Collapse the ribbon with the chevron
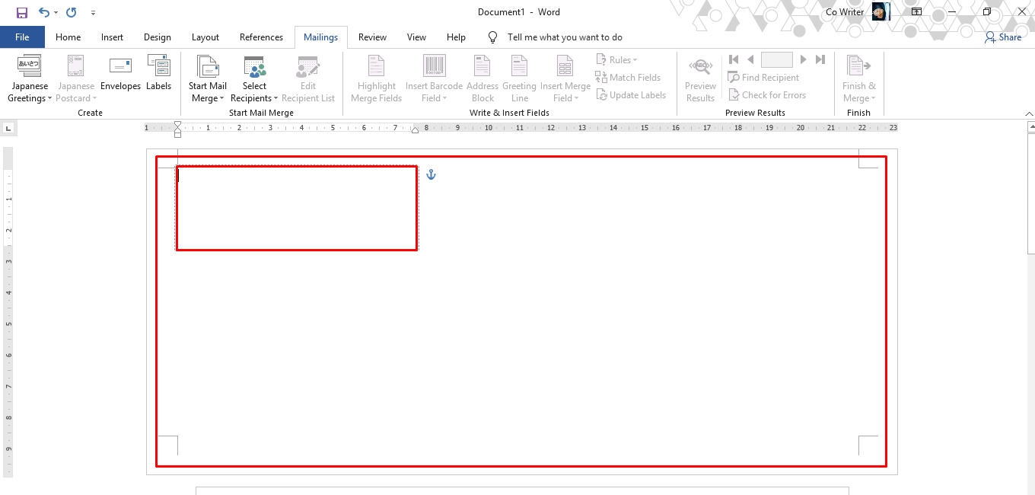Image resolution: width=1035 pixels, height=495 pixels. [1029, 113]
